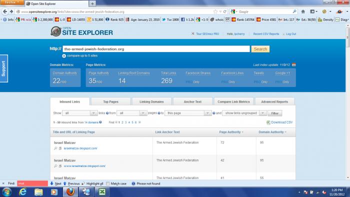Open the Download CSV icon link
Viewport: 350px width, 197px height.
(268, 122)
